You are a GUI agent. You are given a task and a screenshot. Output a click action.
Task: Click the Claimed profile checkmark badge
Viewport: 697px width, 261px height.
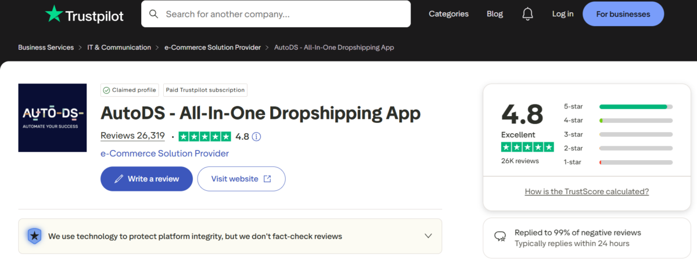(106, 90)
